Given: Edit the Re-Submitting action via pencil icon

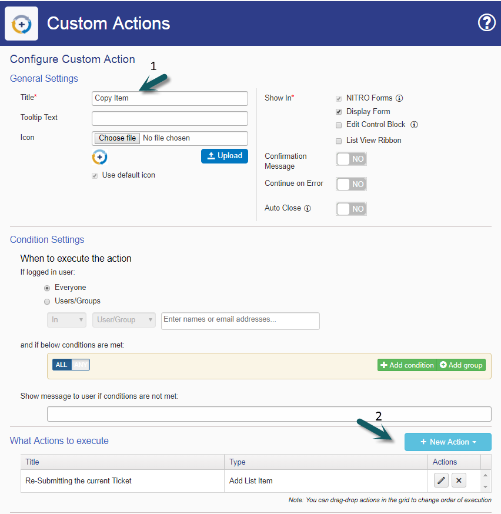Looking at the screenshot, I should click(x=441, y=480).
